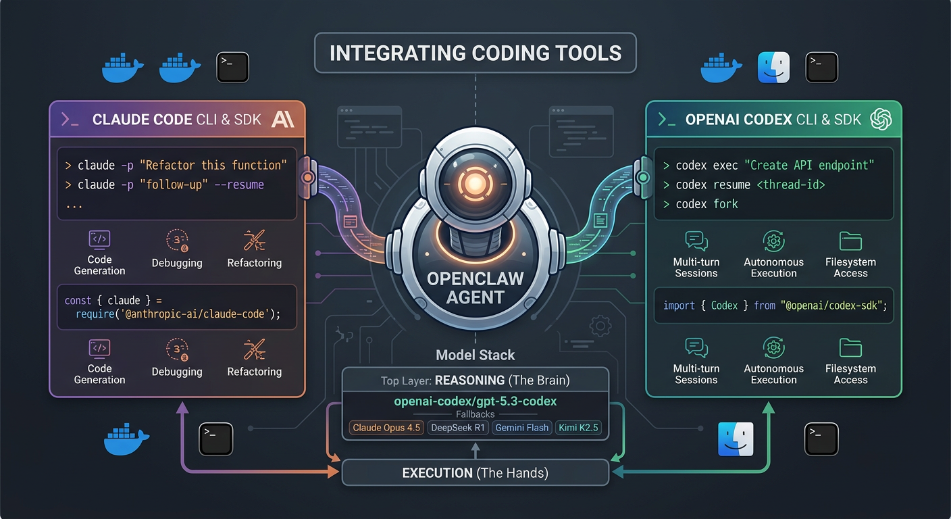Image resolution: width=951 pixels, height=519 pixels.
Task: Click the "CLAUDE CODE CLI & SDK" panel title
Action: tap(178, 120)
